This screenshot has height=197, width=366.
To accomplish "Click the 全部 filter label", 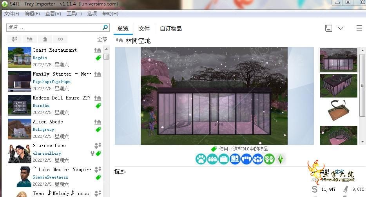I will pos(102,39).
